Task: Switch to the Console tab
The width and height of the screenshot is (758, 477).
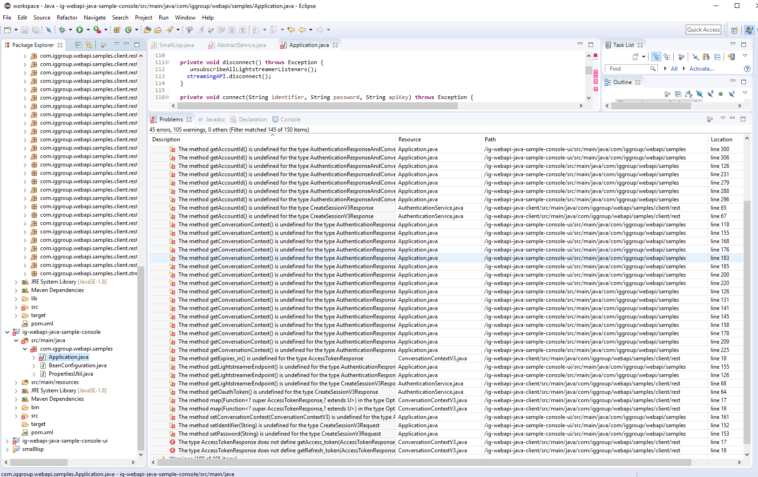Action: click(290, 119)
